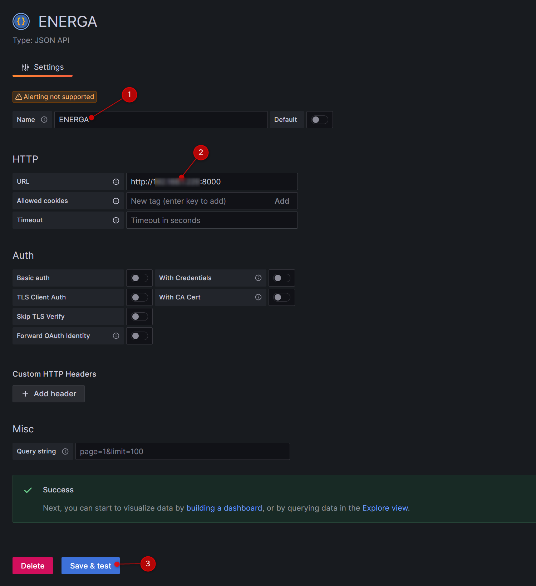Click the Forward OAuth Identity info icon
This screenshot has height=586, width=536.
pos(116,336)
